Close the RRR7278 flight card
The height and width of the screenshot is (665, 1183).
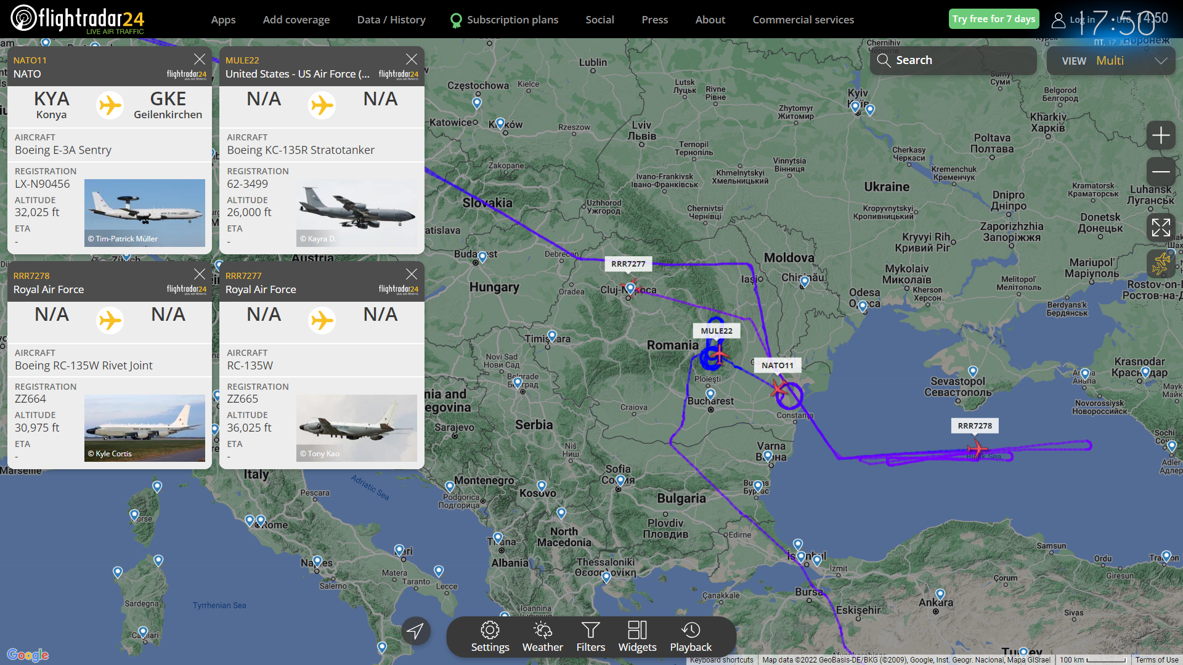tap(200, 274)
